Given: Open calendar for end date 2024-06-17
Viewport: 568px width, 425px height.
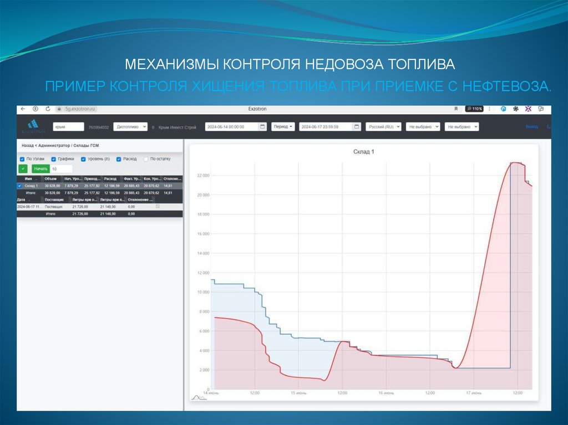Looking at the screenshot, I should (x=357, y=127).
